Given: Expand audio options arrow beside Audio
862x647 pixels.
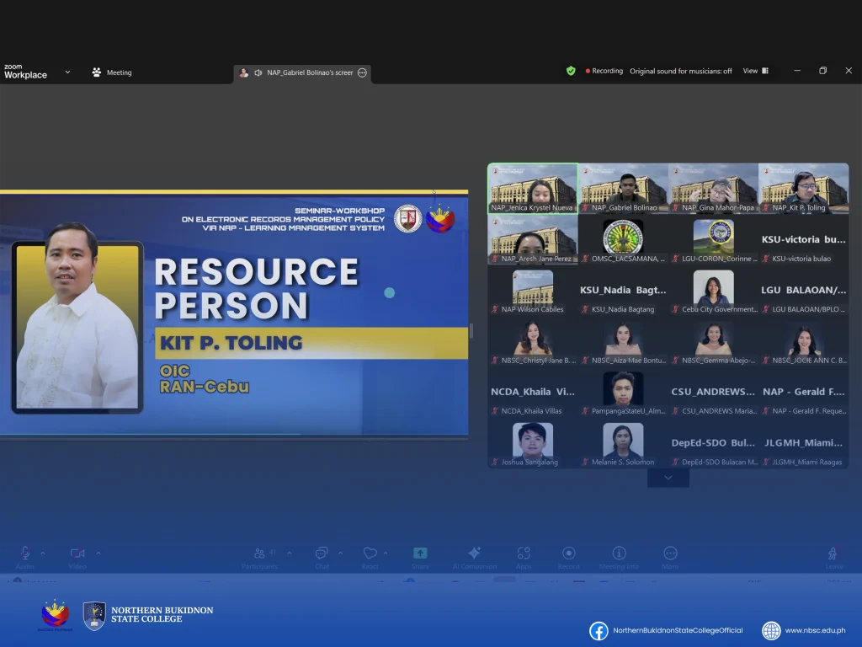Looking at the screenshot, I should [43, 553].
